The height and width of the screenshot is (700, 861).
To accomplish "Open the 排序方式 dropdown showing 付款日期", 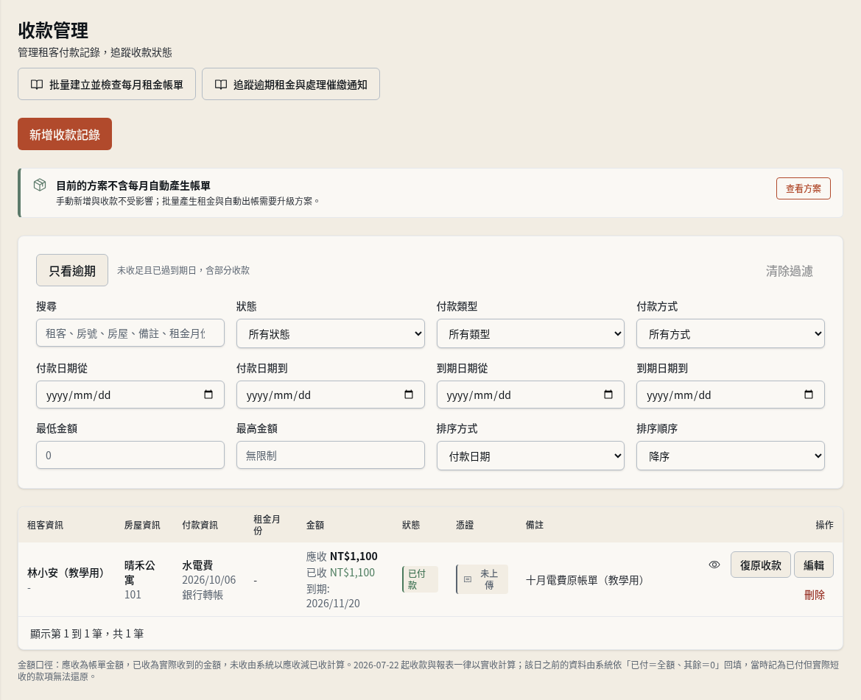I will tap(530, 456).
